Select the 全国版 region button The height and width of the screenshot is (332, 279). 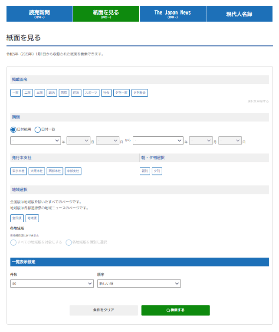[17, 218]
